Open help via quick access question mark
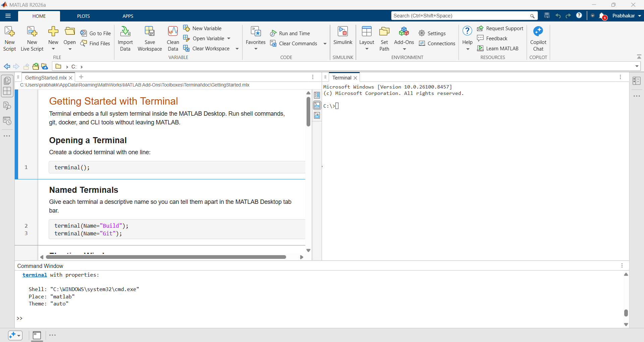 point(579,15)
